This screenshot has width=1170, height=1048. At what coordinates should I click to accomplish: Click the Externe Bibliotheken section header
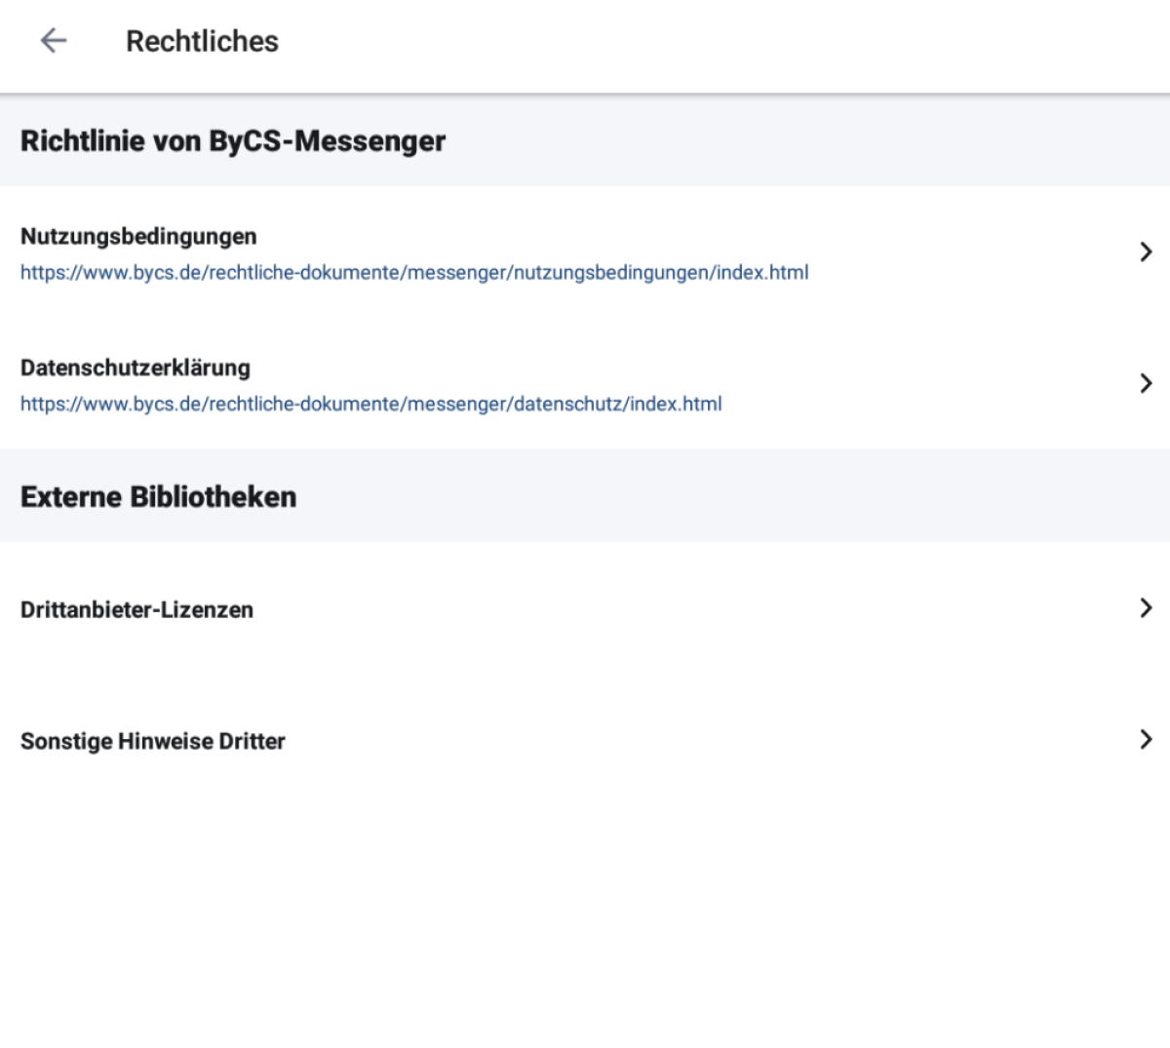(158, 497)
